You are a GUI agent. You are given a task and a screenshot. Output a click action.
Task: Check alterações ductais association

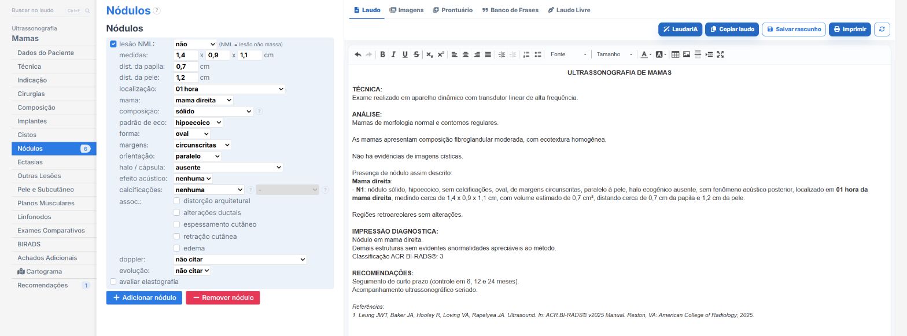[x=177, y=213]
